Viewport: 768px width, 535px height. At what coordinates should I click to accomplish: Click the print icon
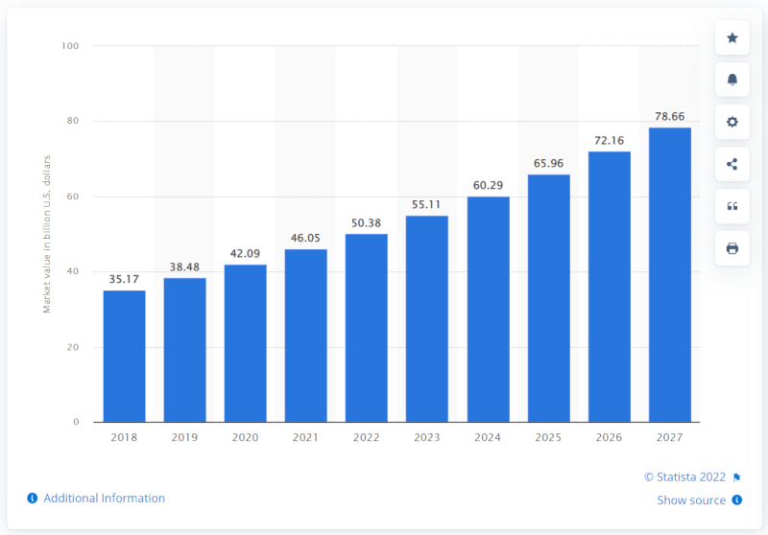pyautogui.click(x=732, y=248)
